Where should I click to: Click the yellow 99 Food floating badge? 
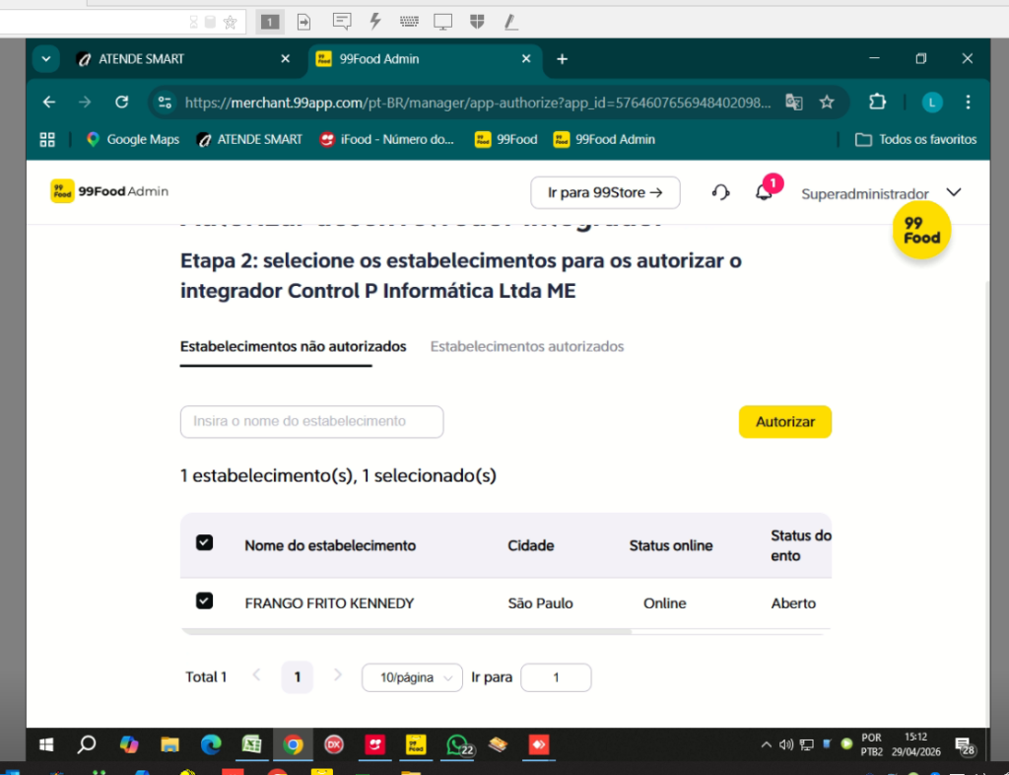(921, 231)
